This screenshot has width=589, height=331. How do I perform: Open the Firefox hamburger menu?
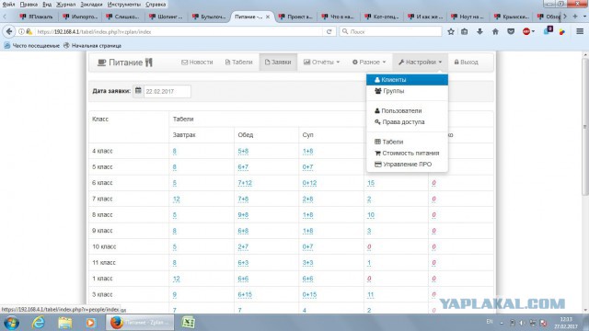tap(580, 31)
